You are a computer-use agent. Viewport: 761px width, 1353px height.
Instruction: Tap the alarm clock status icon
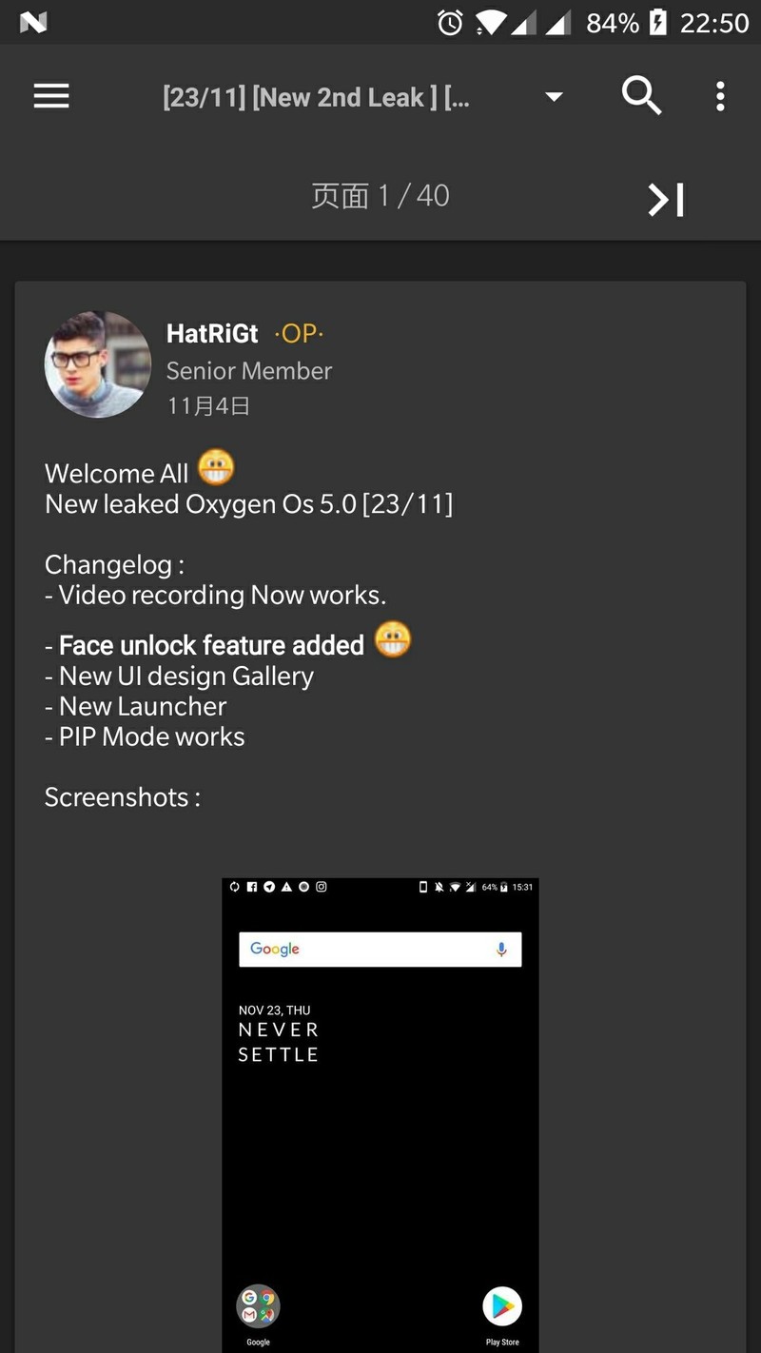coord(450,23)
